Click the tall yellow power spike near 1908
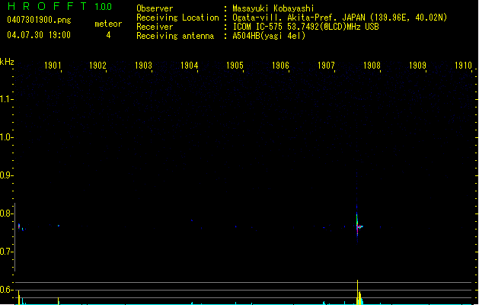 tap(357, 292)
